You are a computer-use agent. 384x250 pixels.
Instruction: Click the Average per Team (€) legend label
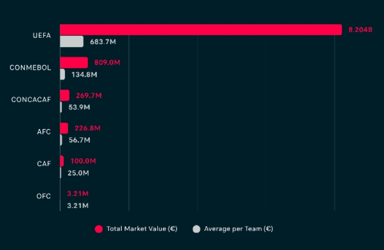coord(238,229)
